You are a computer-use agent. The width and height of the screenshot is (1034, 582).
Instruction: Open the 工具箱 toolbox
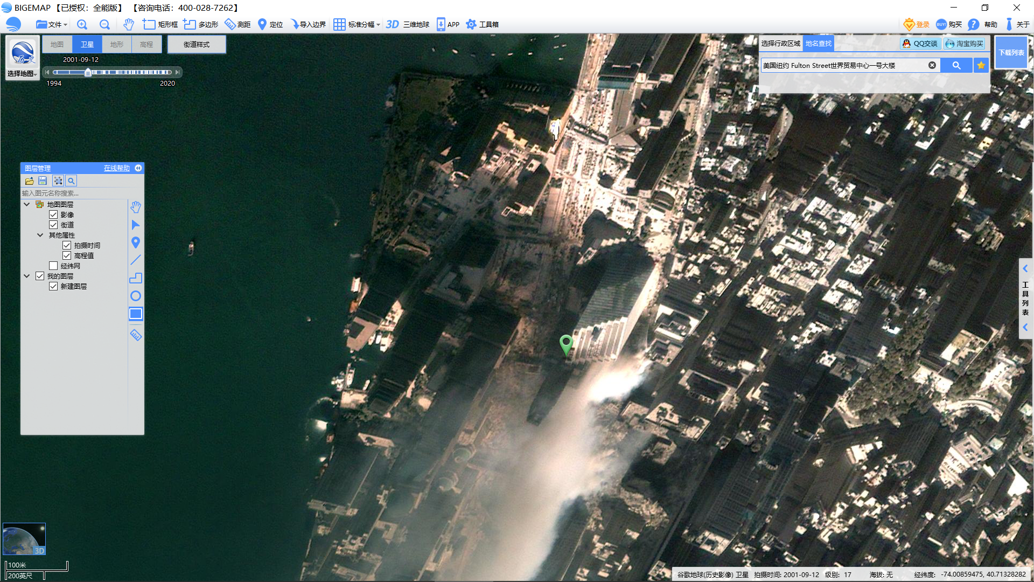482,24
